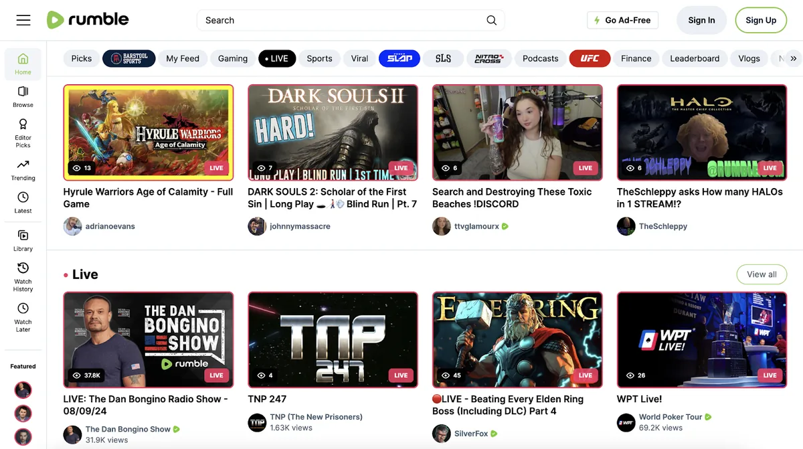Viewport: 803px width, 449px height.
Task: Switch to the My Feed tab
Action: (183, 58)
